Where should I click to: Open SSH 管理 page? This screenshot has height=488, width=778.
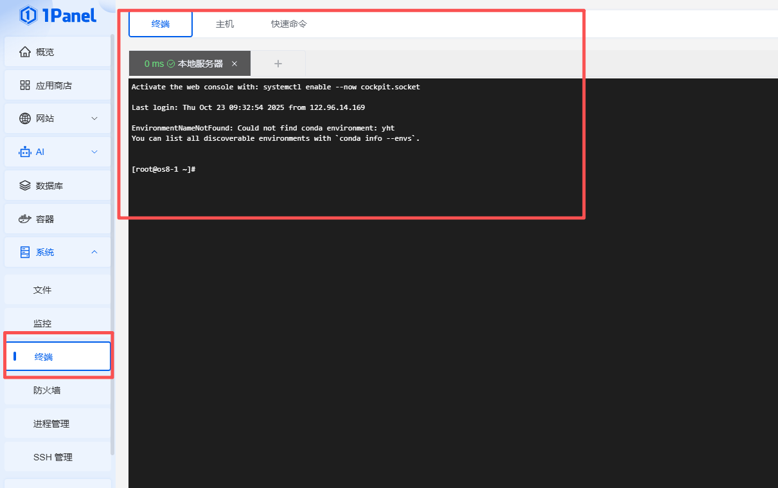coord(58,457)
